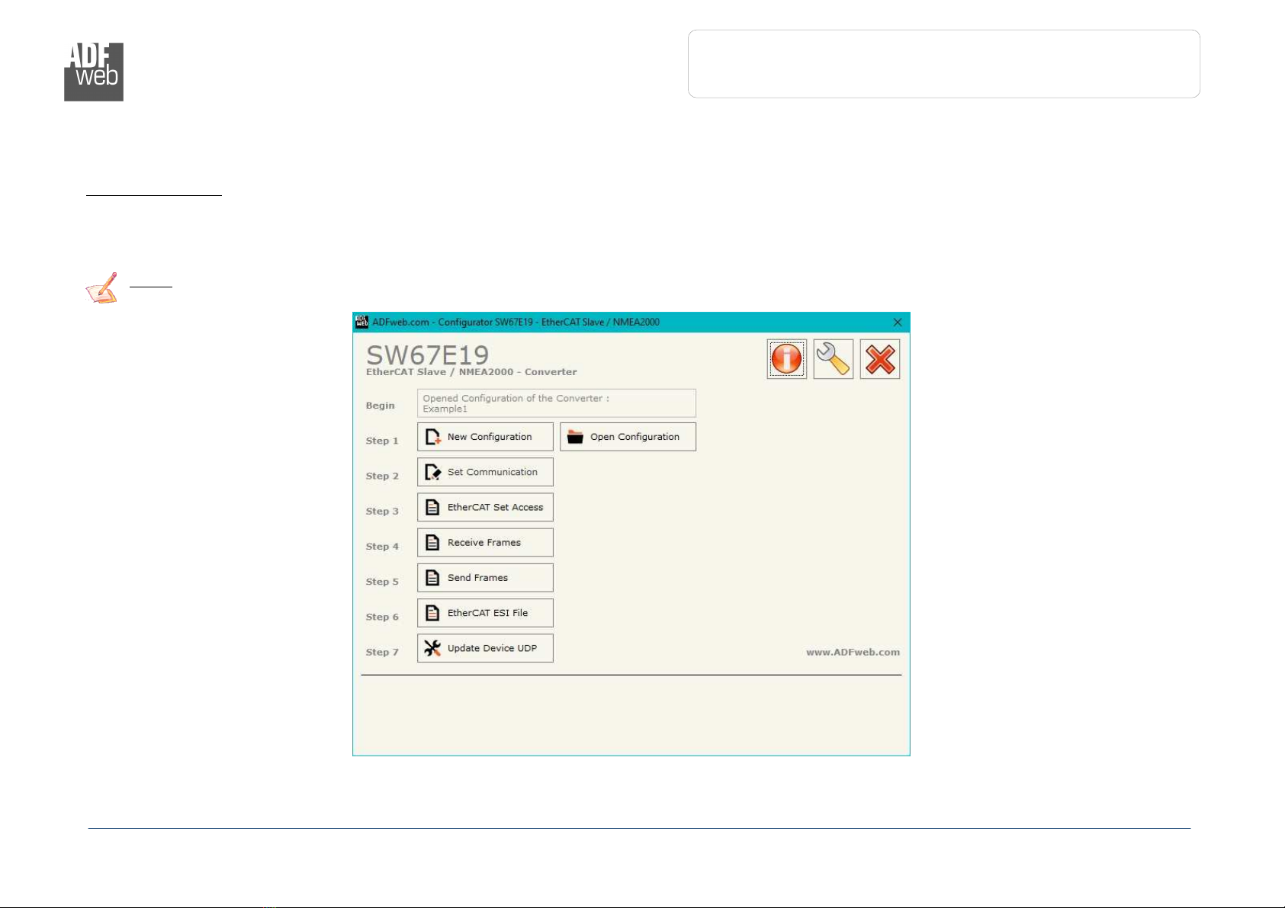Click the 'Step 3' label
This screenshot has height=908, width=1285.
pos(382,511)
